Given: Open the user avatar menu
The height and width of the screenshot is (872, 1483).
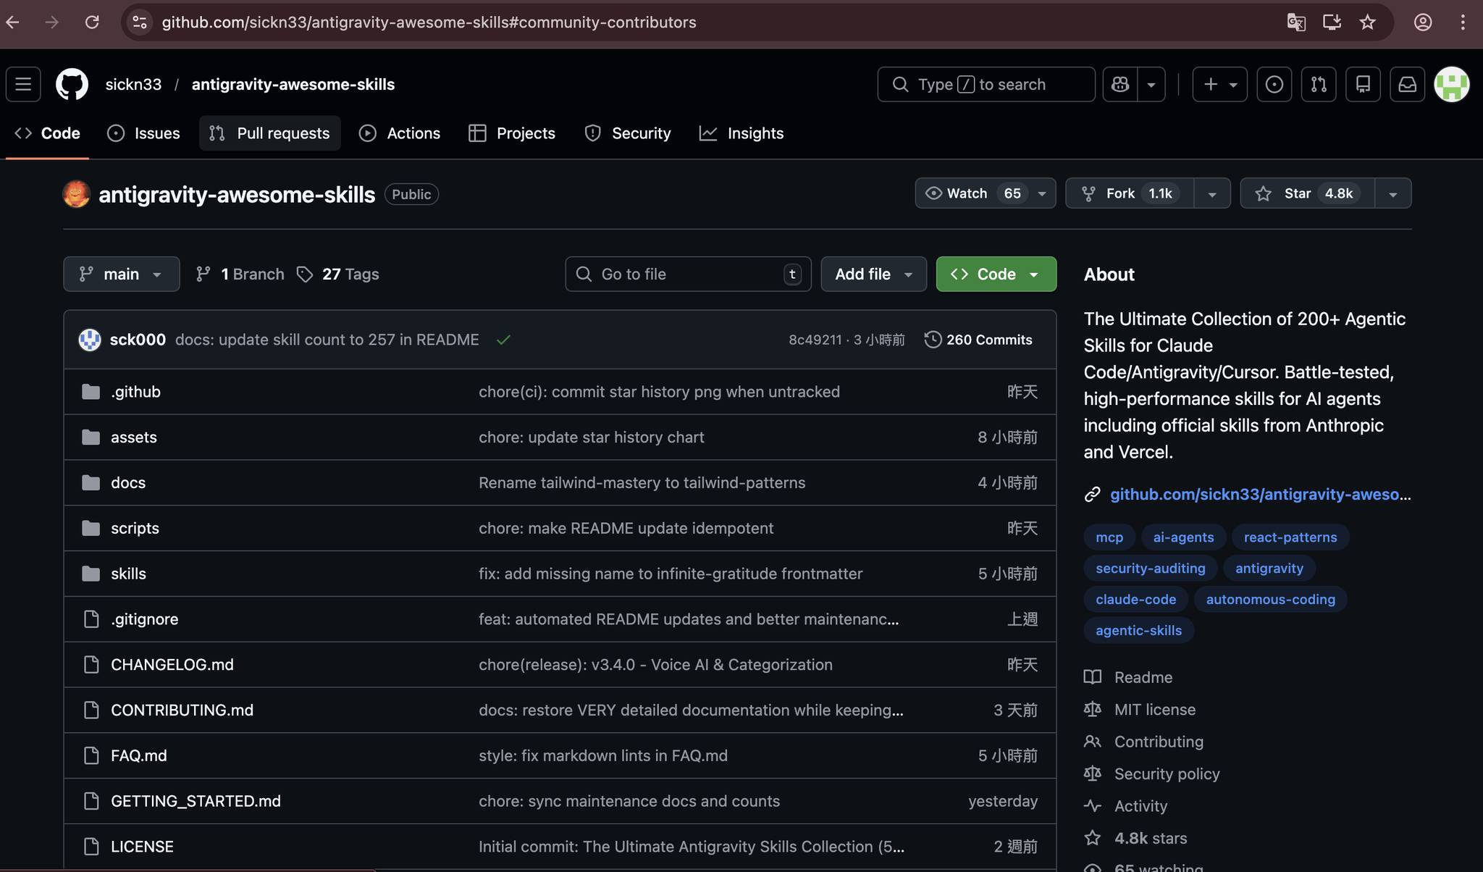Looking at the screenshot, I should (x=1452, y=84).
